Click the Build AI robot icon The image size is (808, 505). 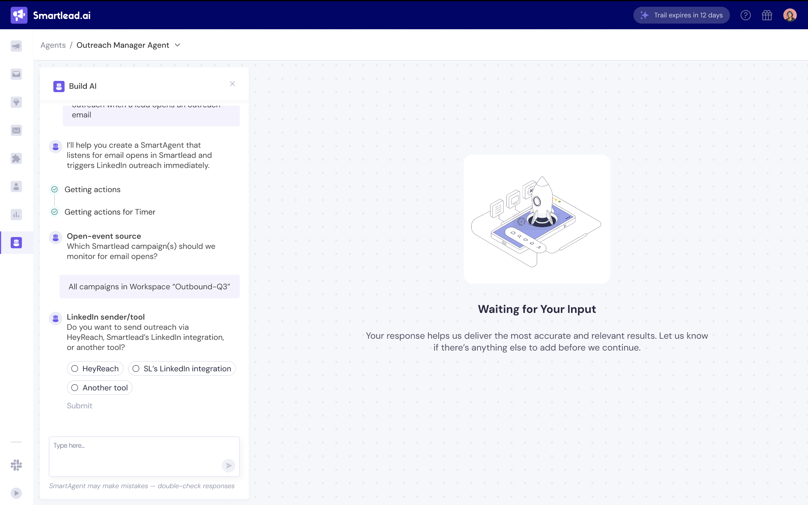[59, 86]
